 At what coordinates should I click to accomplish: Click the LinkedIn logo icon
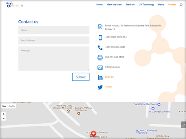pyautogui.click(x=100, y=77)
